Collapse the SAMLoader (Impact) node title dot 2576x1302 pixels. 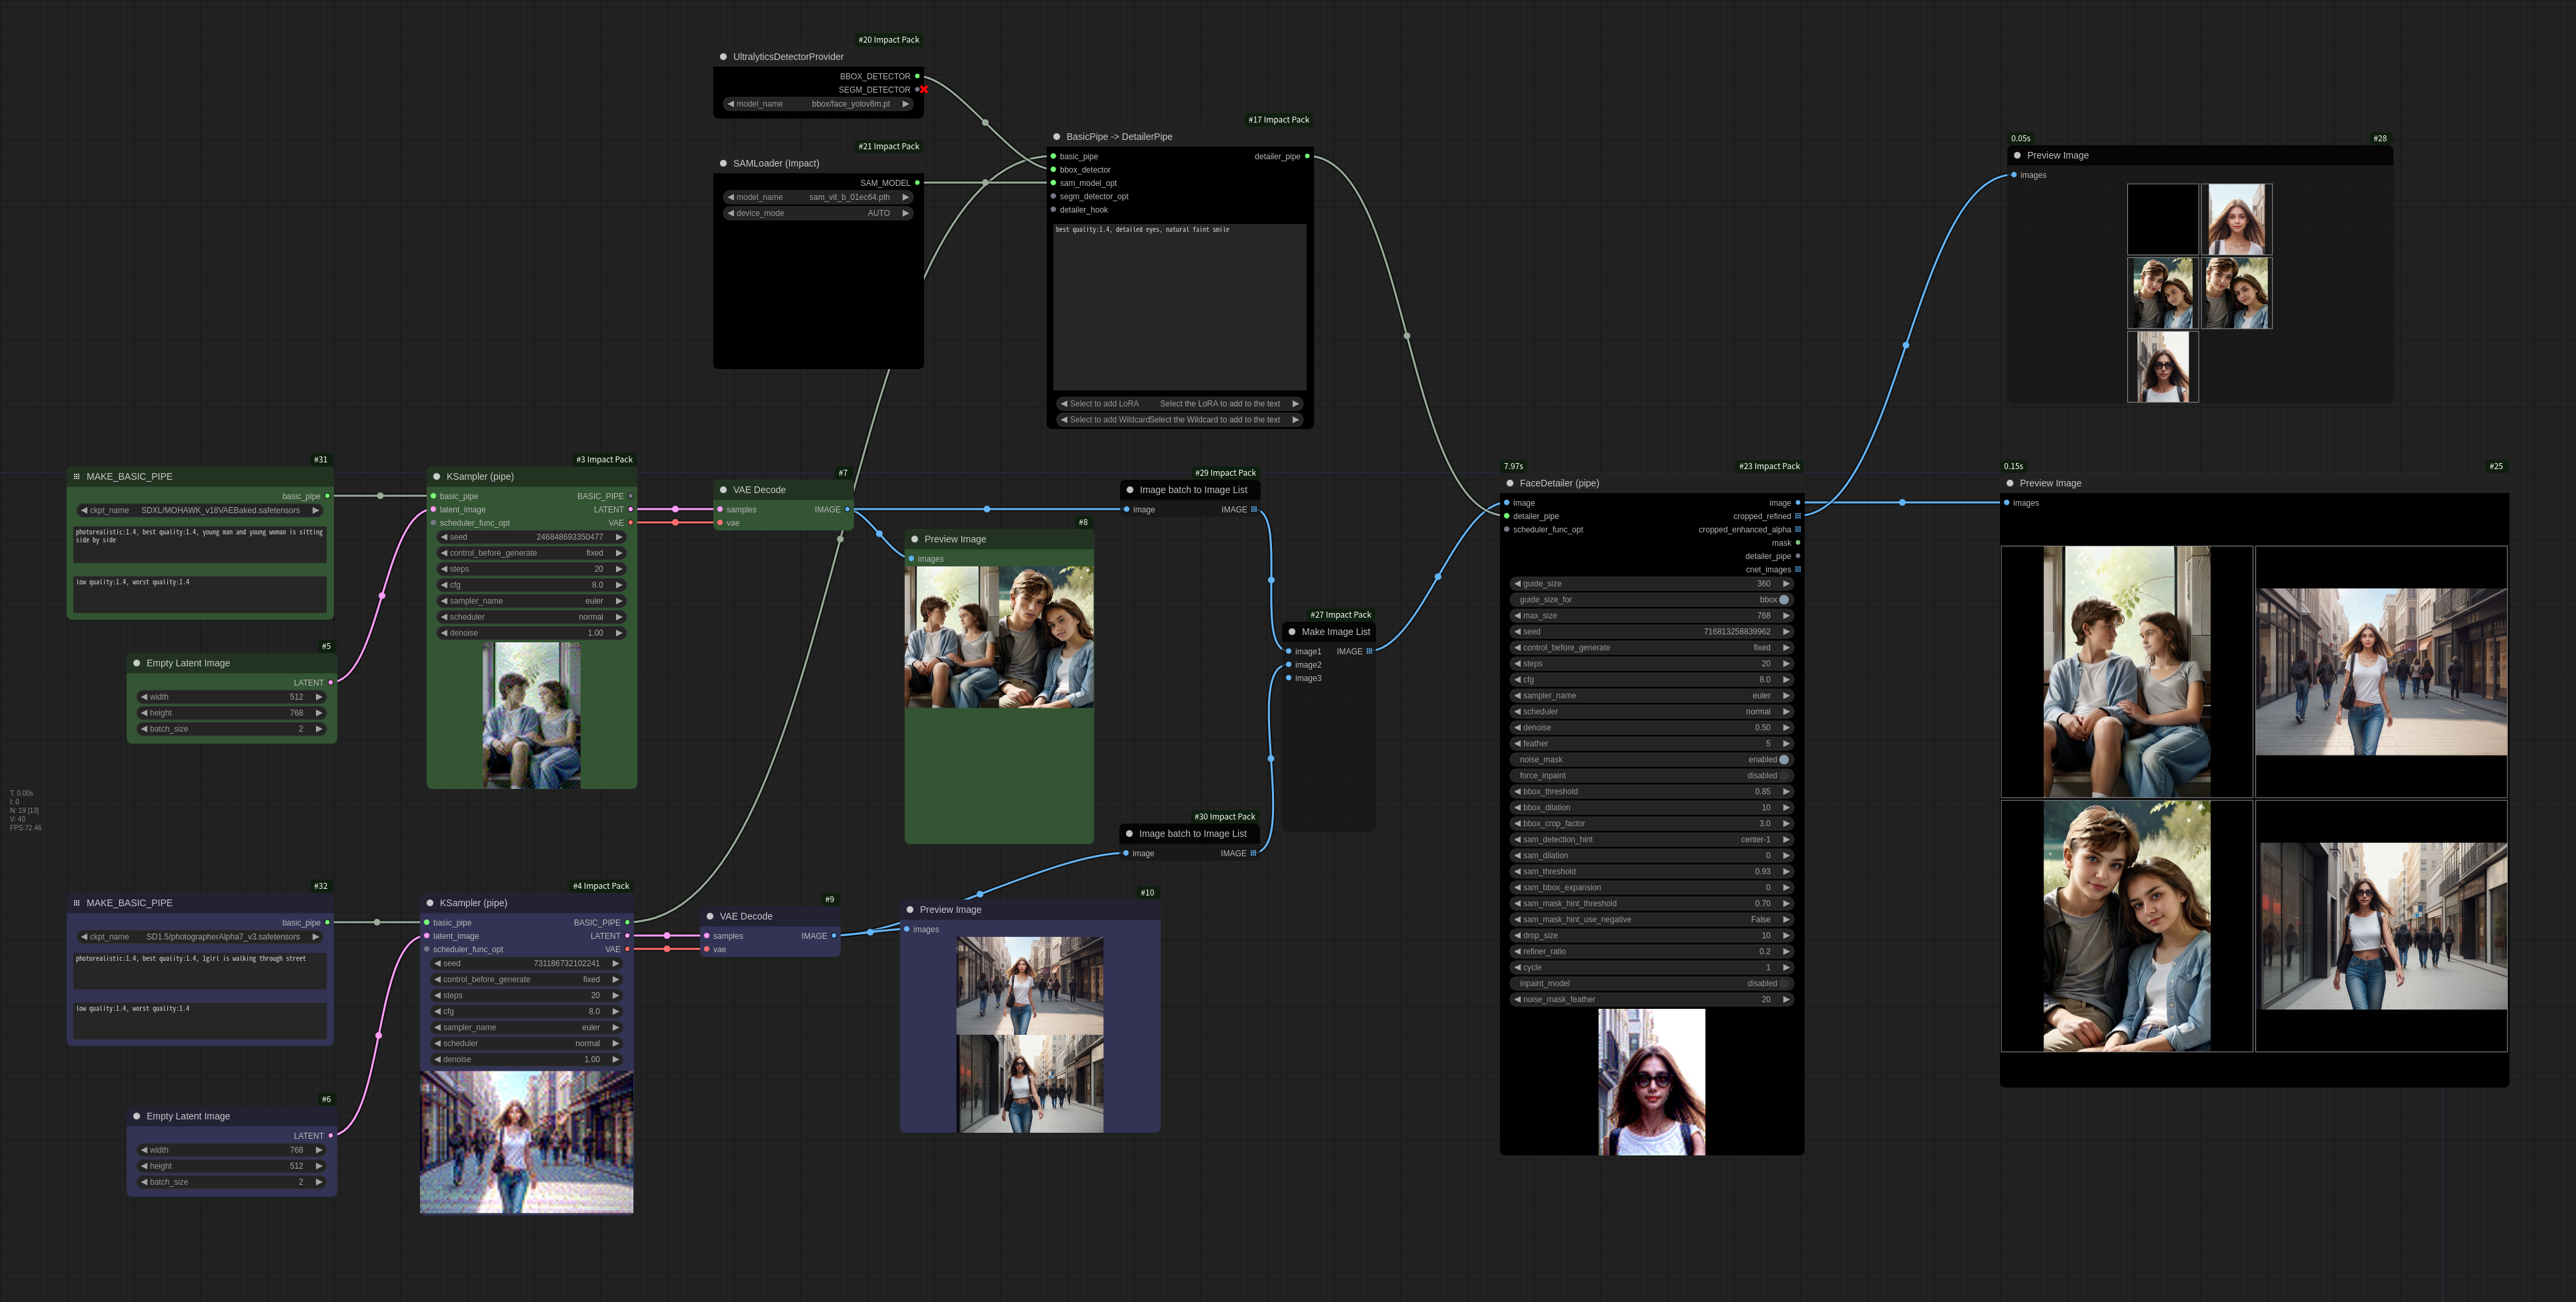click(723, 164)
